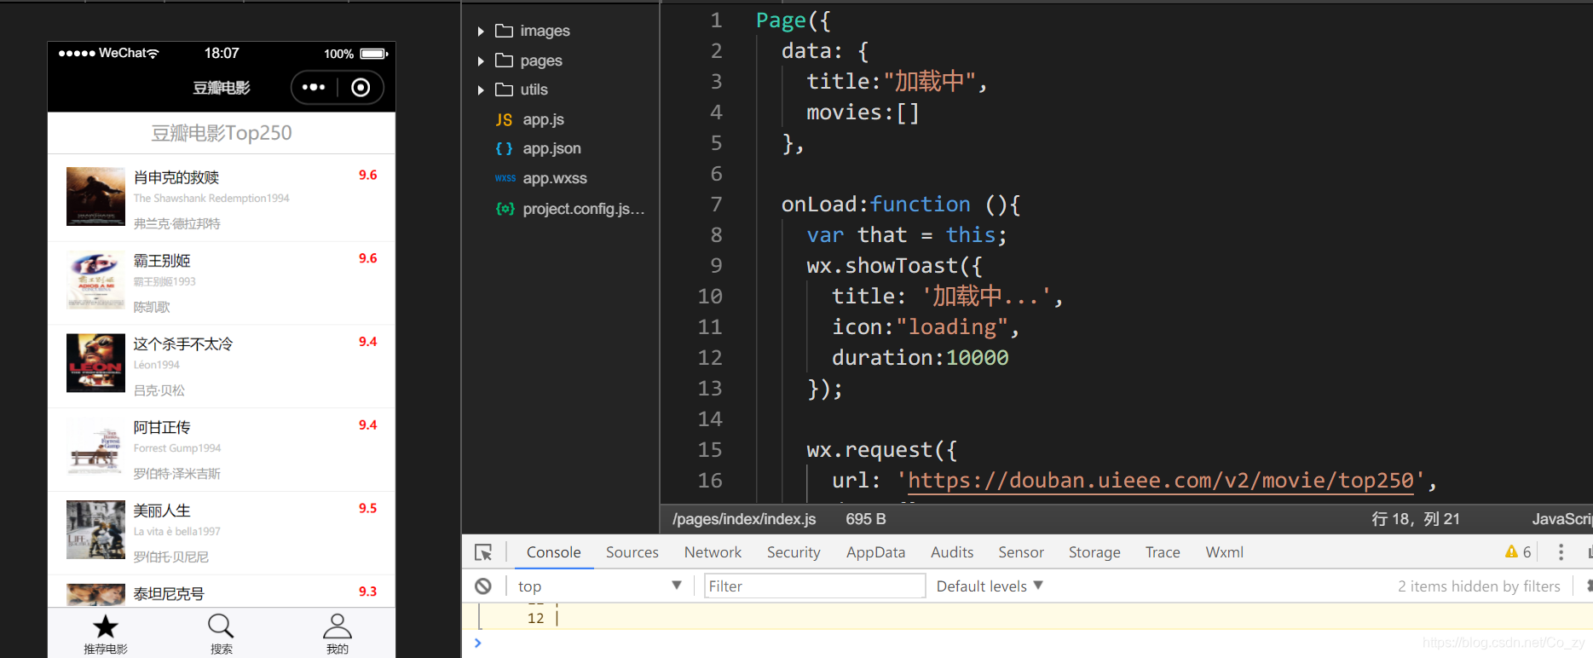This screenshot has height=658, width=1593.
Task: Expand the images folder
Action: coord(481,32)
